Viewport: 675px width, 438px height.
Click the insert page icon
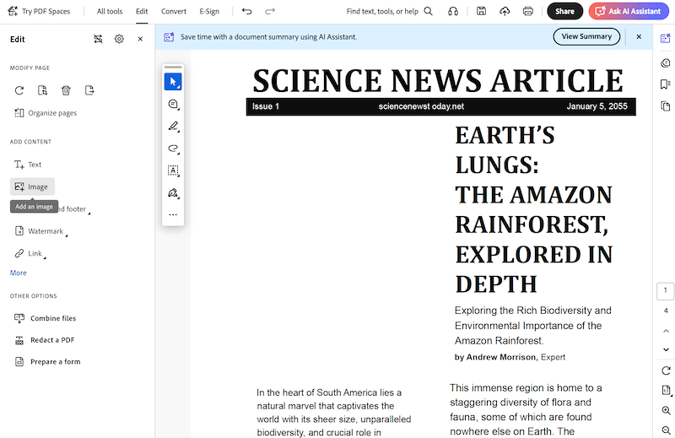(x=43, y=90)
